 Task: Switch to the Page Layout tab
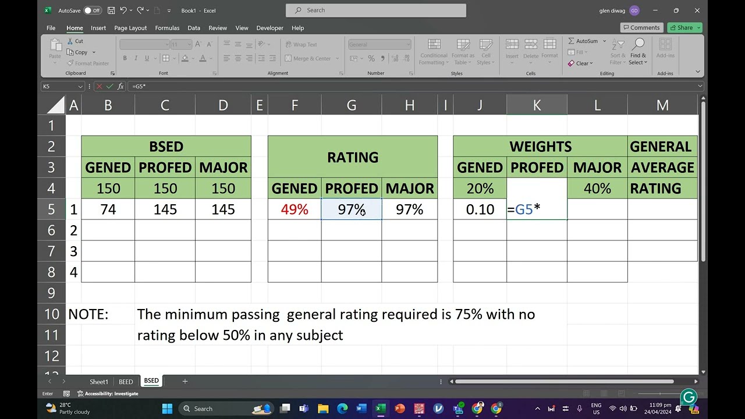130,28
